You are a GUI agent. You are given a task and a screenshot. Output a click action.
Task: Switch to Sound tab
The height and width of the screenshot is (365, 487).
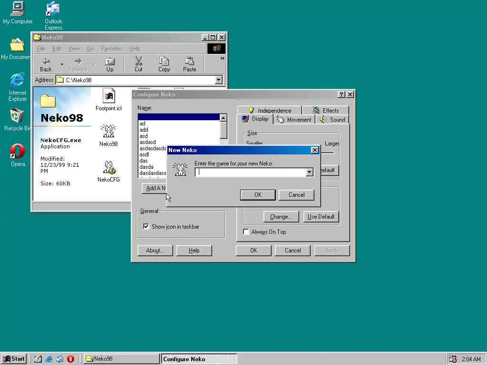[x=332, y=119]
